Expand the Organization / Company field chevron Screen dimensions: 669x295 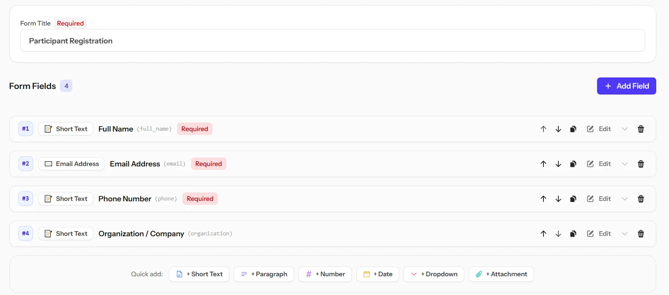(625, 234)
